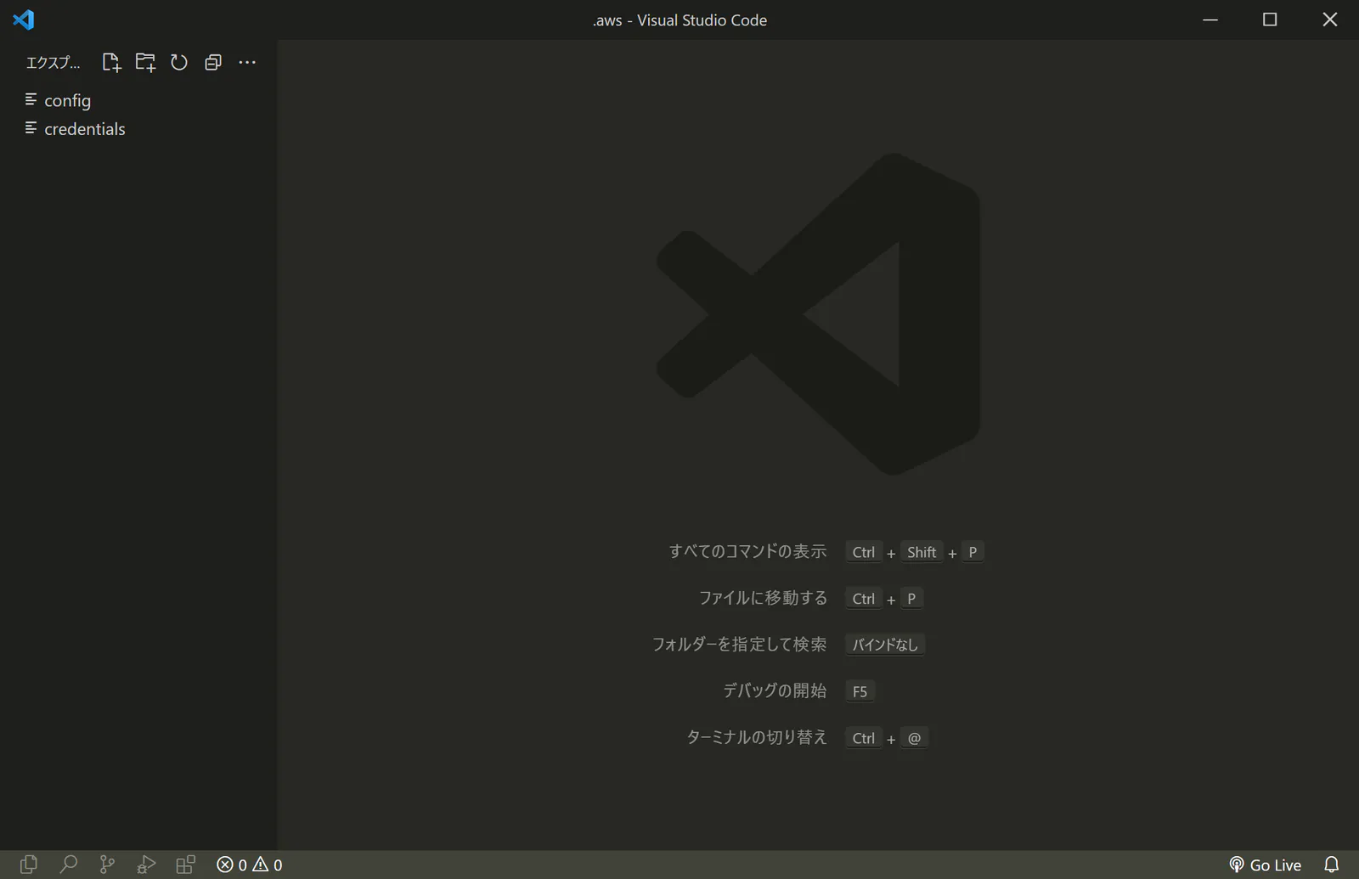Click the VS Code logo in title bar
The width and height of the screenshot is (1359, 879).
coord(24,20)
